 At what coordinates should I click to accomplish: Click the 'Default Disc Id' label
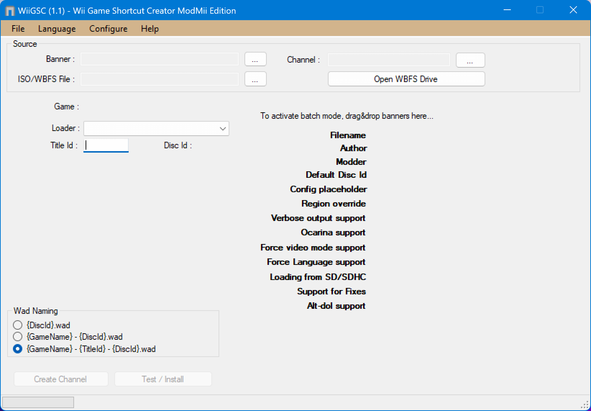[x=336, y=175]
